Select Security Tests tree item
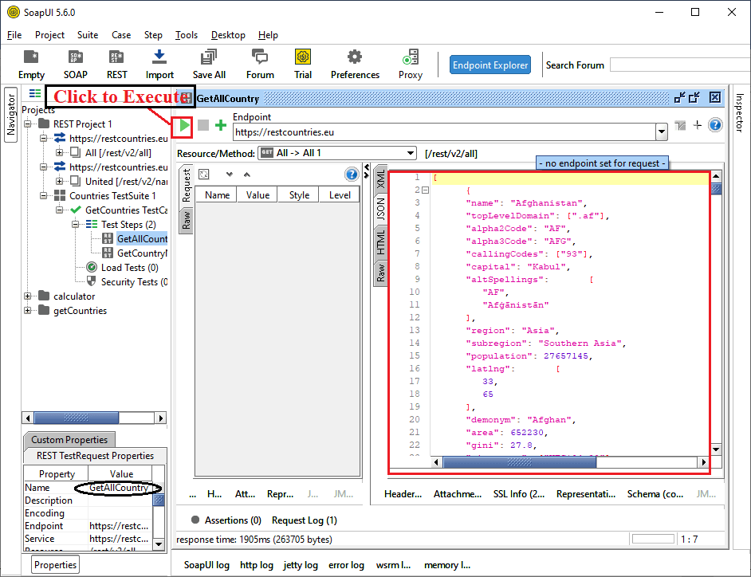This screenshot has height=577, width=751. tap(134, 282)
